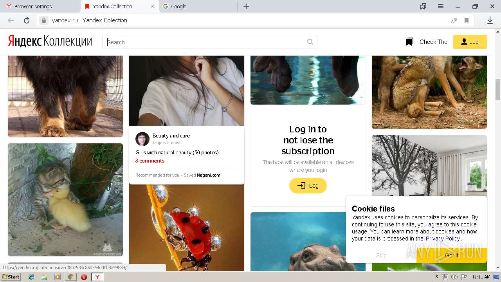Click Skip in the cookie notice

coord(381,255)
